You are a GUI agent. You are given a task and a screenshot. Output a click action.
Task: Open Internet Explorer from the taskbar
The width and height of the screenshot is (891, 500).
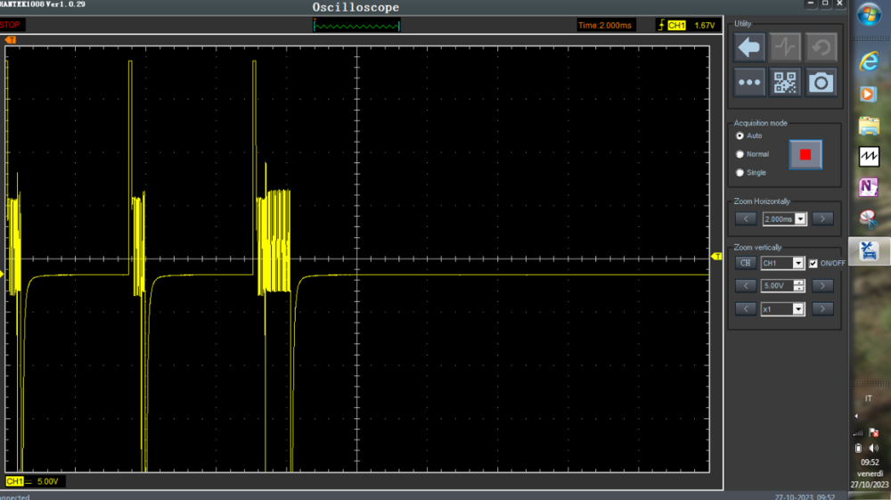point(869,61)
